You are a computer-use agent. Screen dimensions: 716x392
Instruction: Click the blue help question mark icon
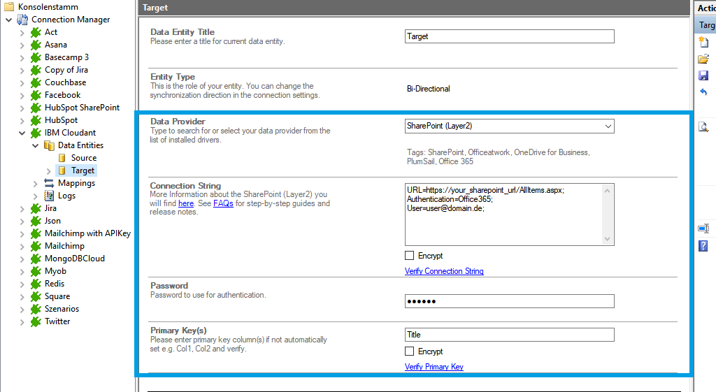point(703,245)
